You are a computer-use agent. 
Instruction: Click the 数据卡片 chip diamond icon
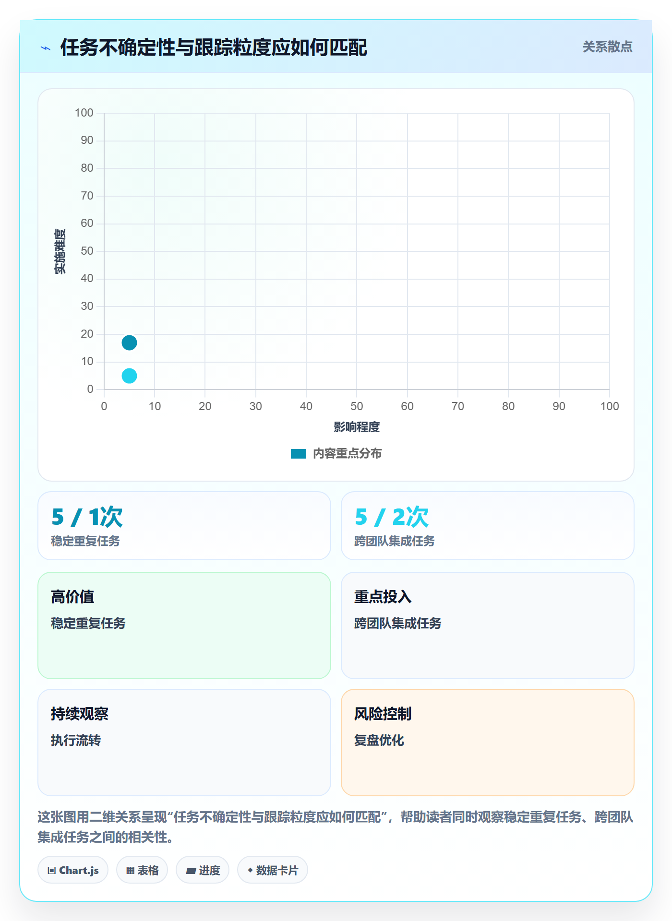tap(250, 870)
